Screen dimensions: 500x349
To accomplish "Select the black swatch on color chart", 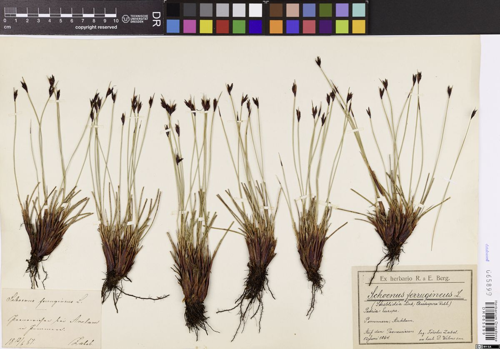I will [173, 10].
